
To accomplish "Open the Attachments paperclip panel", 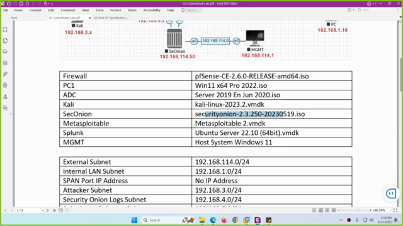I will pyautogui.click(x=5, y=74).
